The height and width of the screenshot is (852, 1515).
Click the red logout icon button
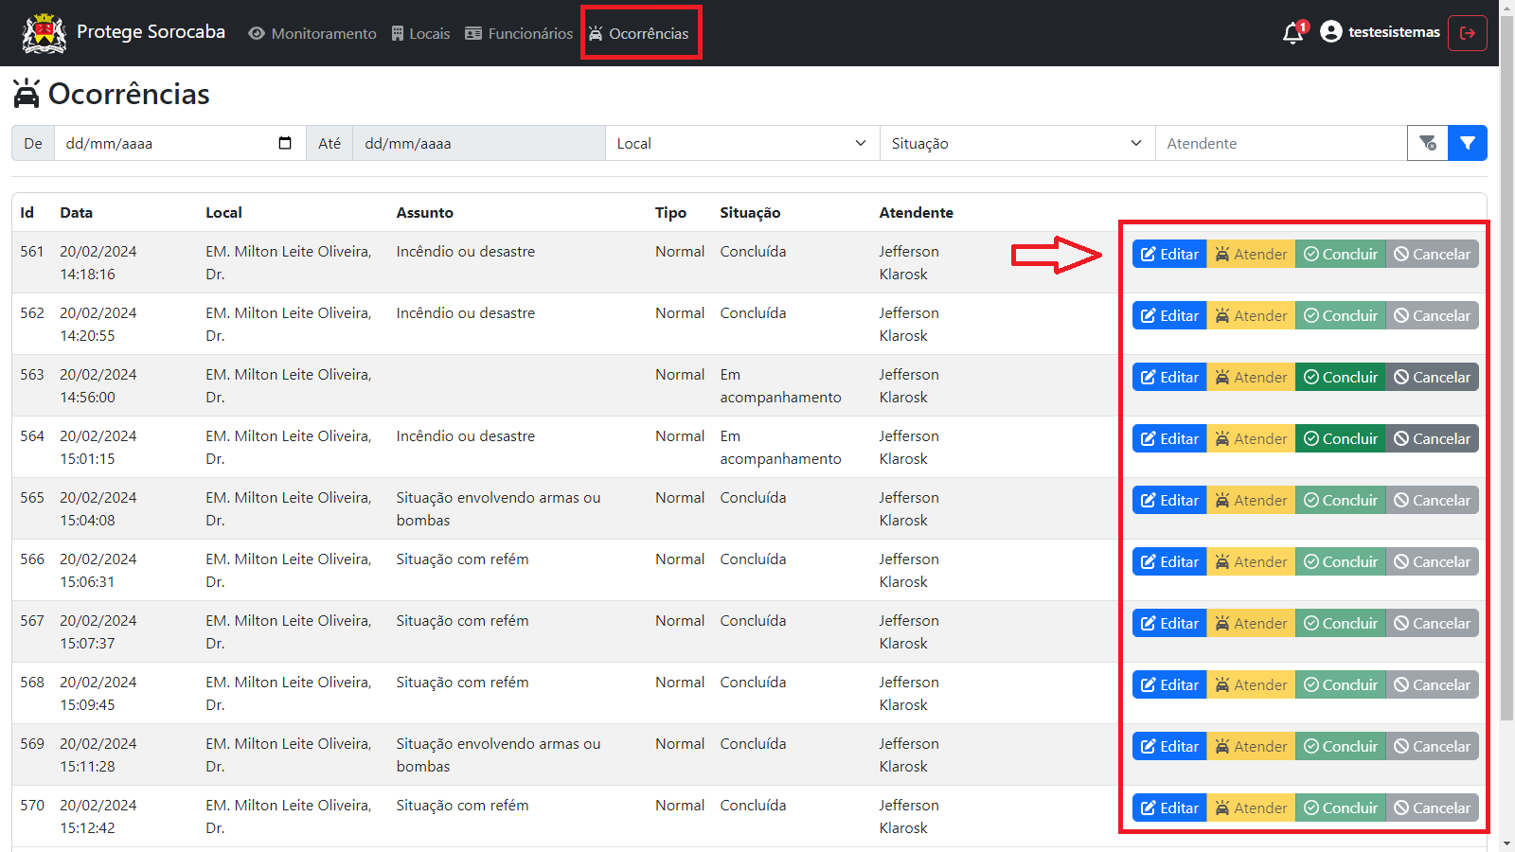pyautogui.click(x=1468, y=33)
